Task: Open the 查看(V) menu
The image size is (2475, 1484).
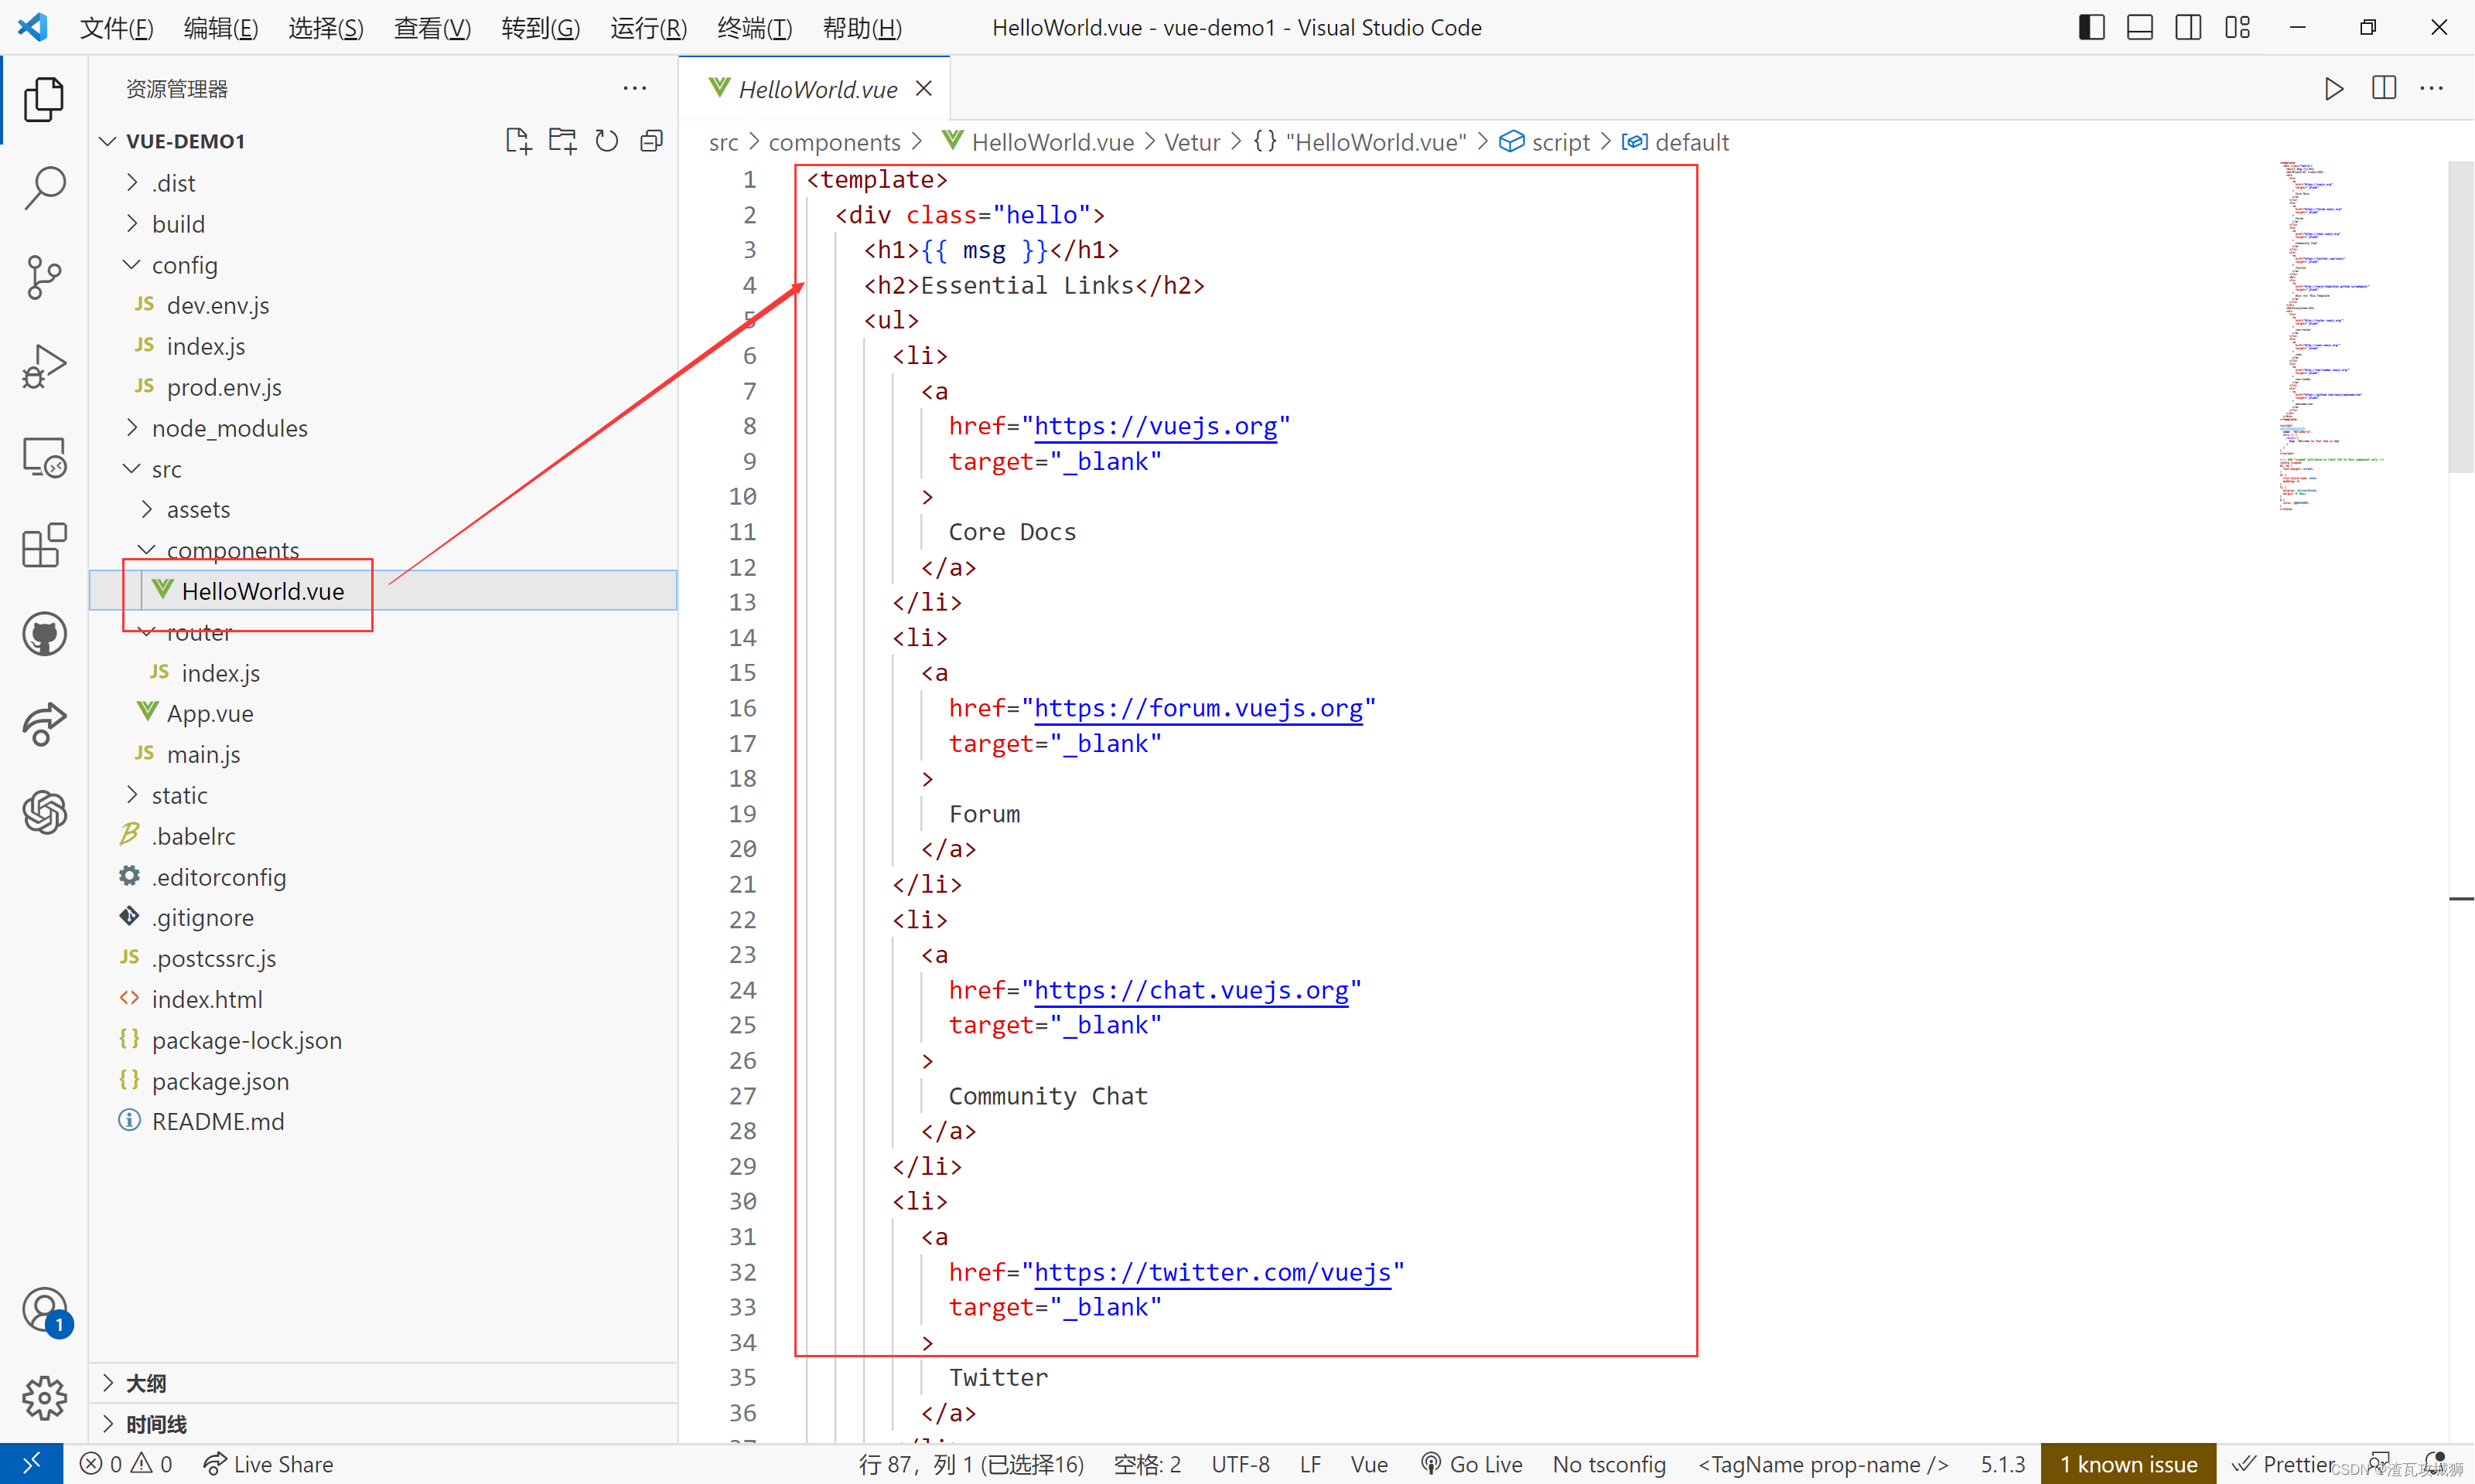Action: pyautogui.click(x=432, y=28)
